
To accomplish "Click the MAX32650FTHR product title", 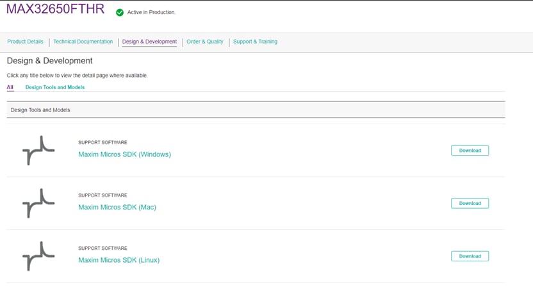I will coord(55,10).
